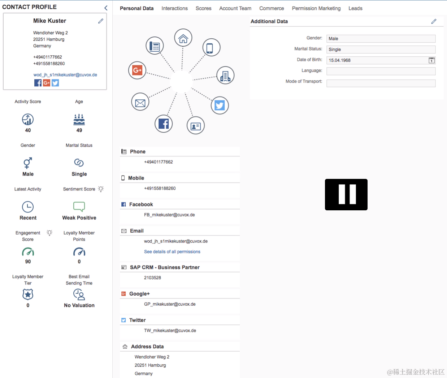Screen dimensions: 447x378
Task: Open Date of Birth calendar picker
Action: (431, 60)
